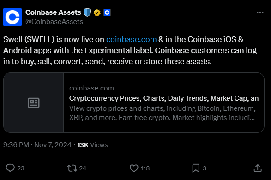Click the coinbase.com domain in card
Screen dimensions: 271x180
[x=91, y=88]
